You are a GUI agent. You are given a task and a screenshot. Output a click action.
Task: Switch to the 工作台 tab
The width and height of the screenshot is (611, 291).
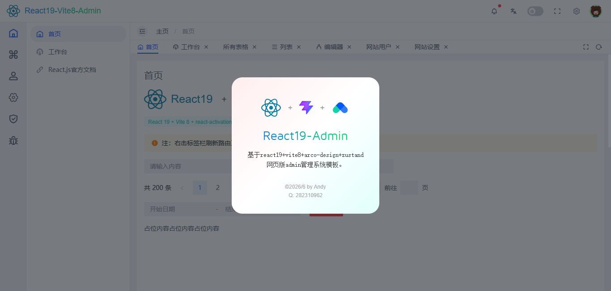tap(187, 47)
